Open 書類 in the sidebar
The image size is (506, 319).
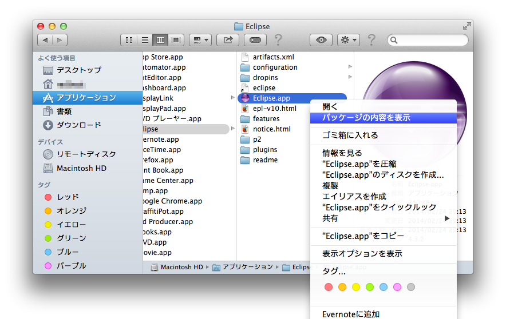(87, 111)
